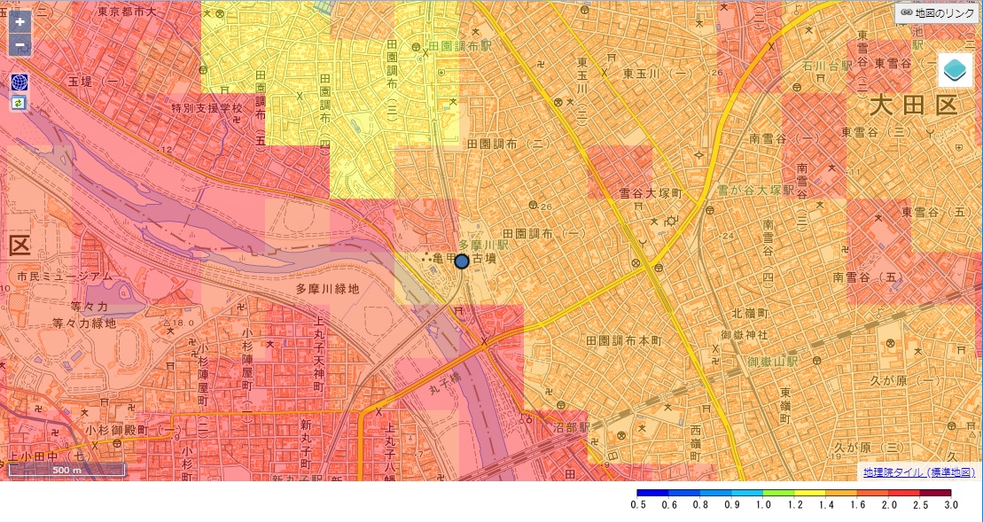Click the 500 m scale bar
Image resolution: width=983 pixels, height=522 pixels.
[x=66, y=470]
